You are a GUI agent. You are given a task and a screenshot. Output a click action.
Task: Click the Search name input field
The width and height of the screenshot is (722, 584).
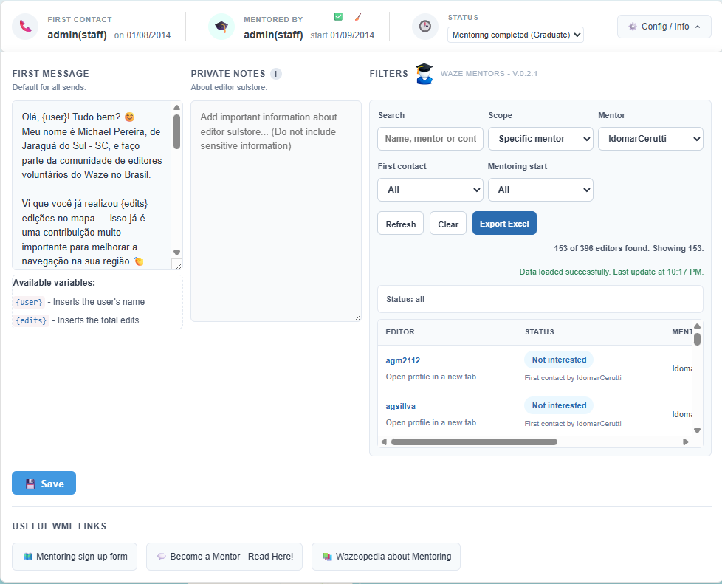pos(430,139)
